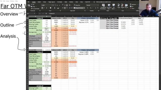Open the Calibri font name dropdown
The image size is (161, 90).
51,5
